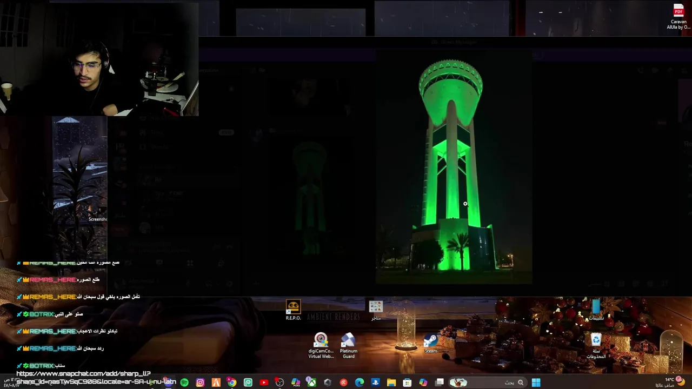This screenshot has width=692, height=389.
Task: Open the weather widget showing 14°C
Action: tap(669, 382)
